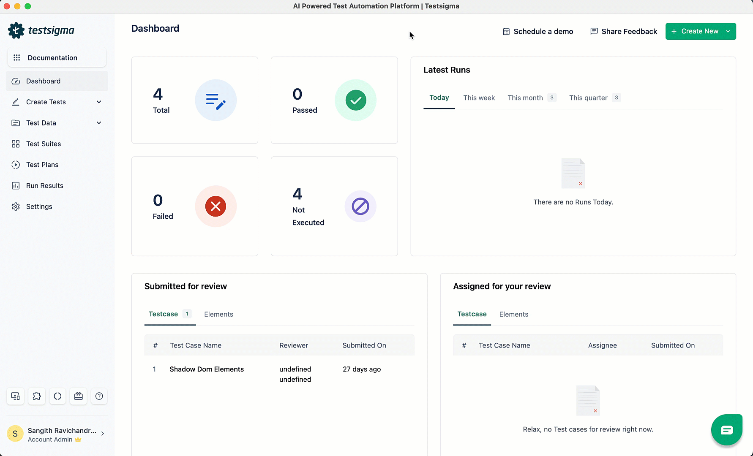Open Test Plans in the sidebar
The height and width of the screenshot is (456, 753).
coord(57,165)
